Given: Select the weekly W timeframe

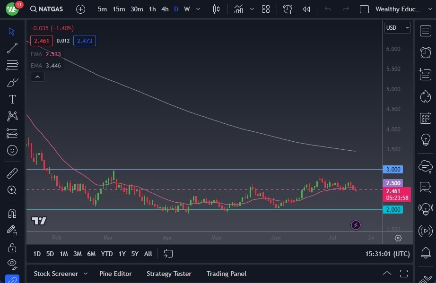Looking at the screenshot, I should [x=187, y=9].
